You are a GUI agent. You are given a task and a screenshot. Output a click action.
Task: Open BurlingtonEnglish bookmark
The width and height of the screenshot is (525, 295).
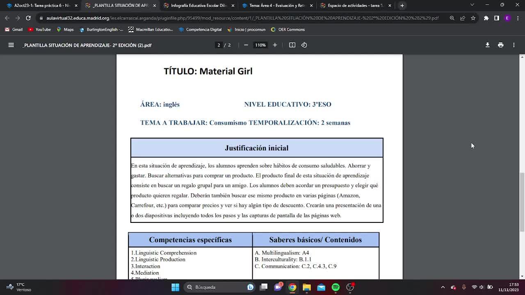(101, 29)
